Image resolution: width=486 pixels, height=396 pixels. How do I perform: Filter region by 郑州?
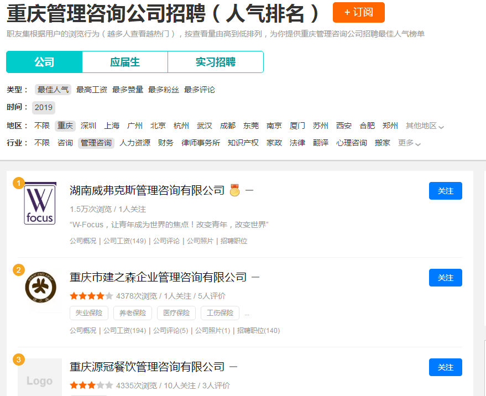(x=390, y=126)
